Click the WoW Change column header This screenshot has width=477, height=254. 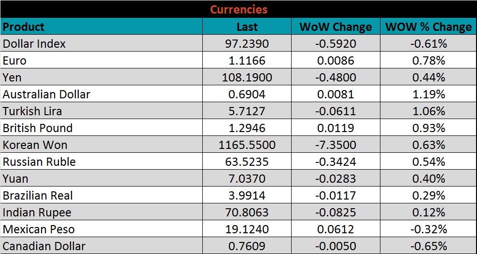pyautogui.click(x=336, y=27)
